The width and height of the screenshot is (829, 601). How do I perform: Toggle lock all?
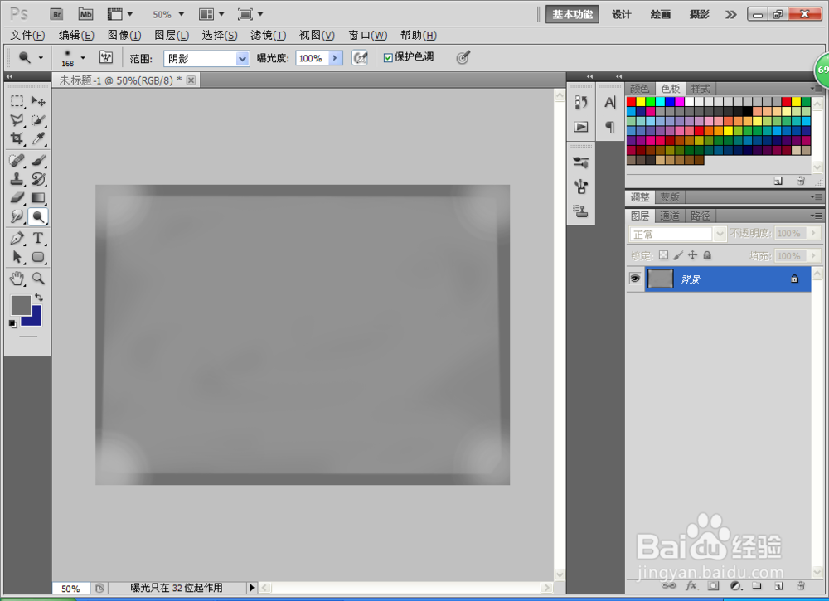point(707,255)
